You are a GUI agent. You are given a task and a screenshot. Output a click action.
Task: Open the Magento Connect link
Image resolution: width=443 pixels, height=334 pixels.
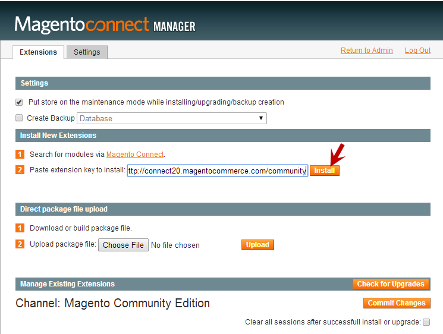click(x=135, y=155)
